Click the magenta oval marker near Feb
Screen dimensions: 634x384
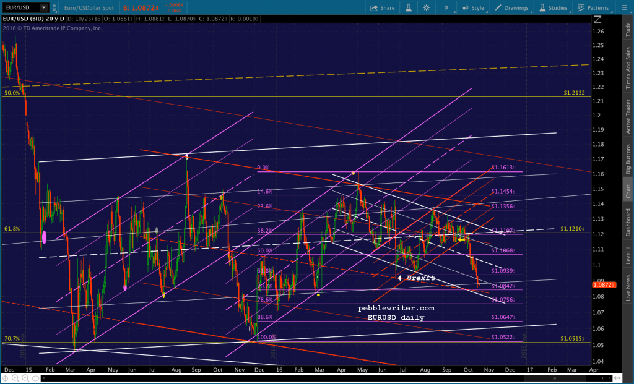click(45, 237)
